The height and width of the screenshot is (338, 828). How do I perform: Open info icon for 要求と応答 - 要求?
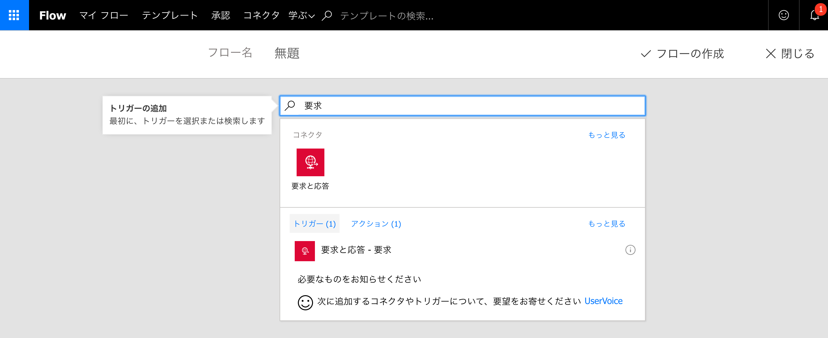click(x=630, y=250)
